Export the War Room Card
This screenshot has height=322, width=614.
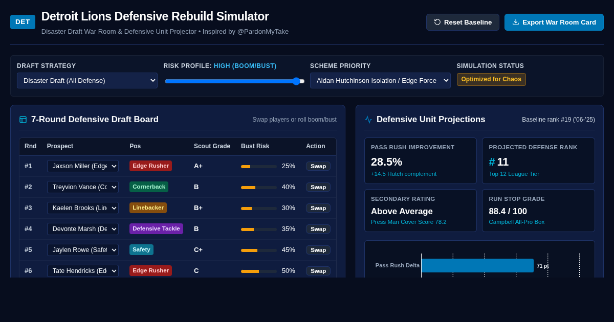(x=554, y=22)
